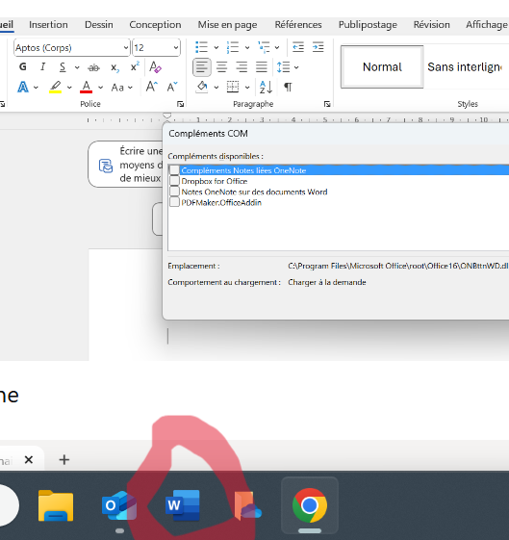
Task: Center align the paragraph
Action: pos(221,66)
